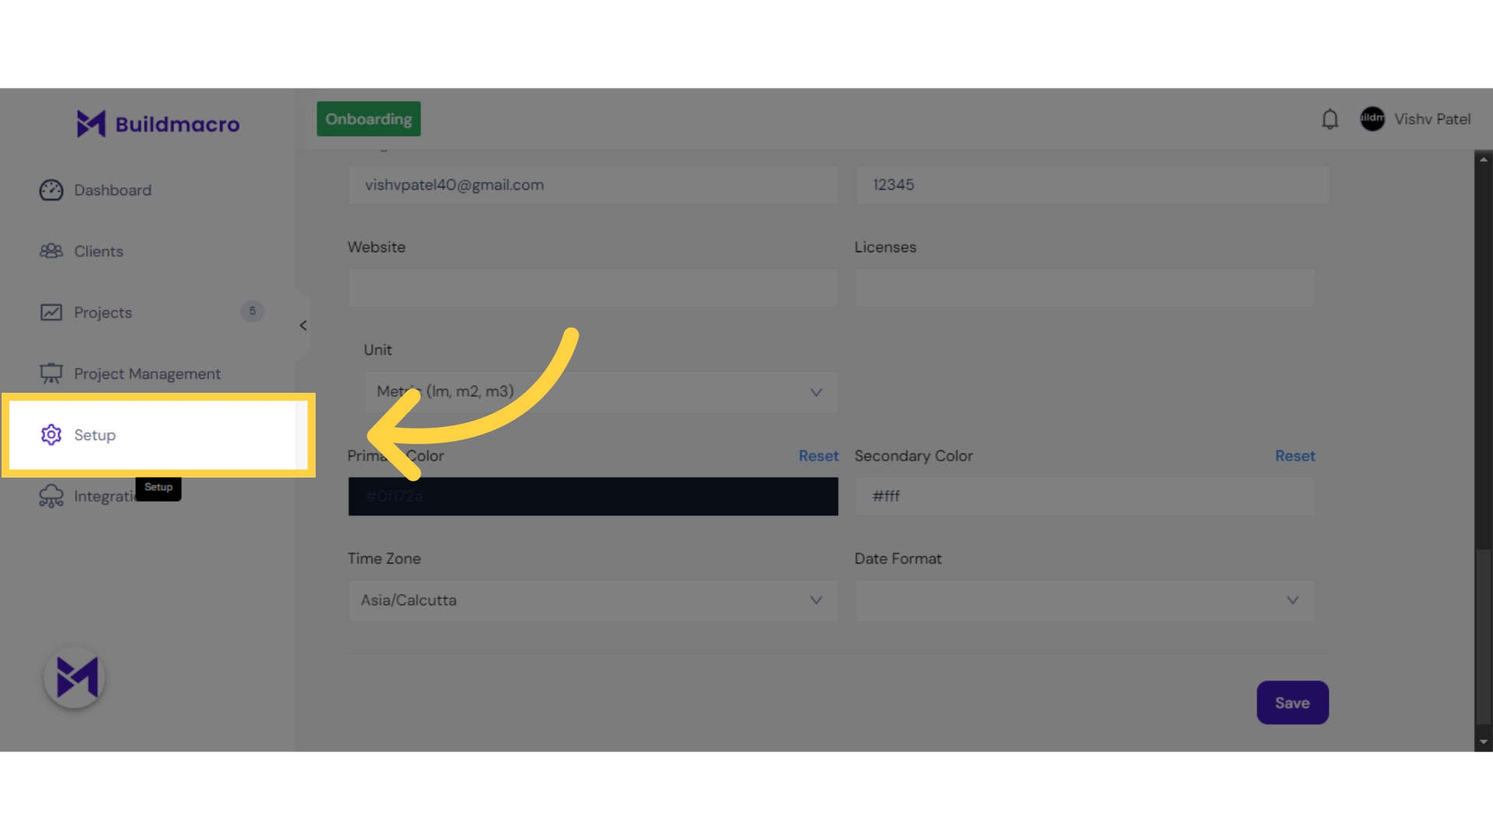The image size is (1493, 840).
Task: Click the Integration cloud icon
Action: (51, 496)
